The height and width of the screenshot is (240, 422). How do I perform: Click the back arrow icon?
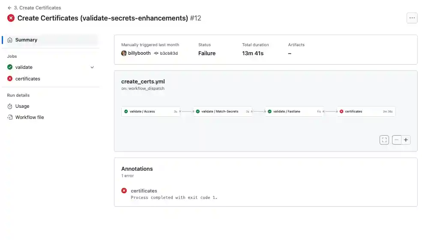9,8
